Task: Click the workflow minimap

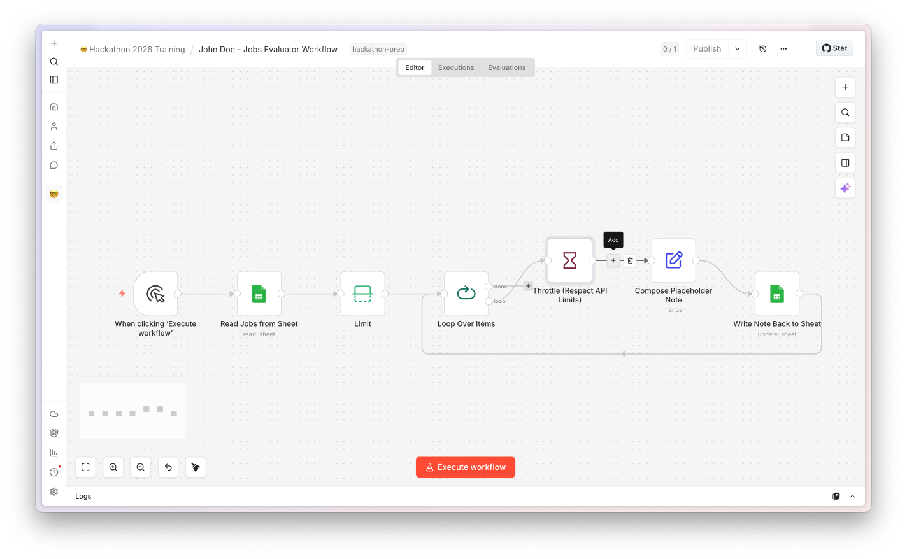Action: [132, 411]
